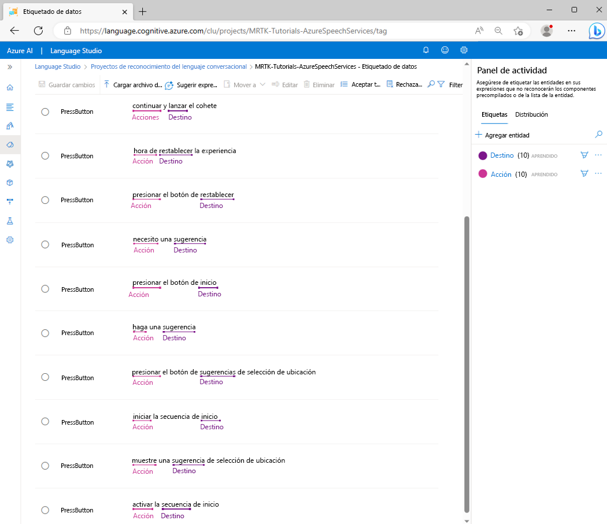Open the text lines sidebar icon
Viewport: 607px width, 524px height.
pos(10,107)
